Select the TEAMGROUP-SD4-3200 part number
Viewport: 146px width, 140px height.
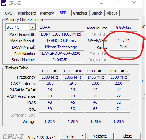(x=61, y=53)
